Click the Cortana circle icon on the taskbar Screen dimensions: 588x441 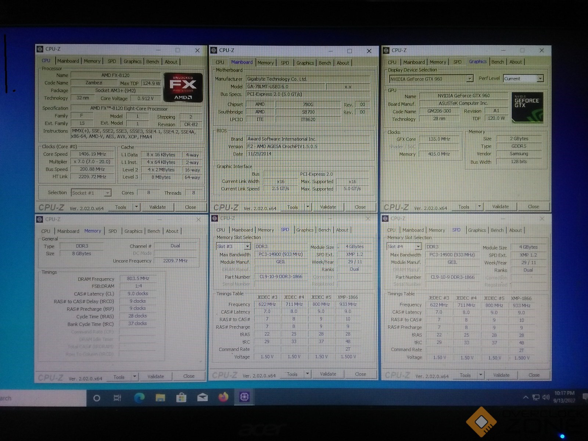pyautogui.click(x=97, y=398)
